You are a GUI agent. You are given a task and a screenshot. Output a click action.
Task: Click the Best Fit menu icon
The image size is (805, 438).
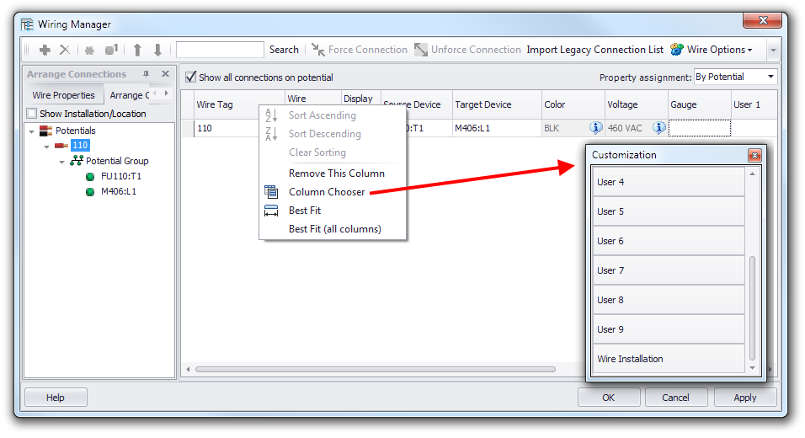click(x=271, y=211)
